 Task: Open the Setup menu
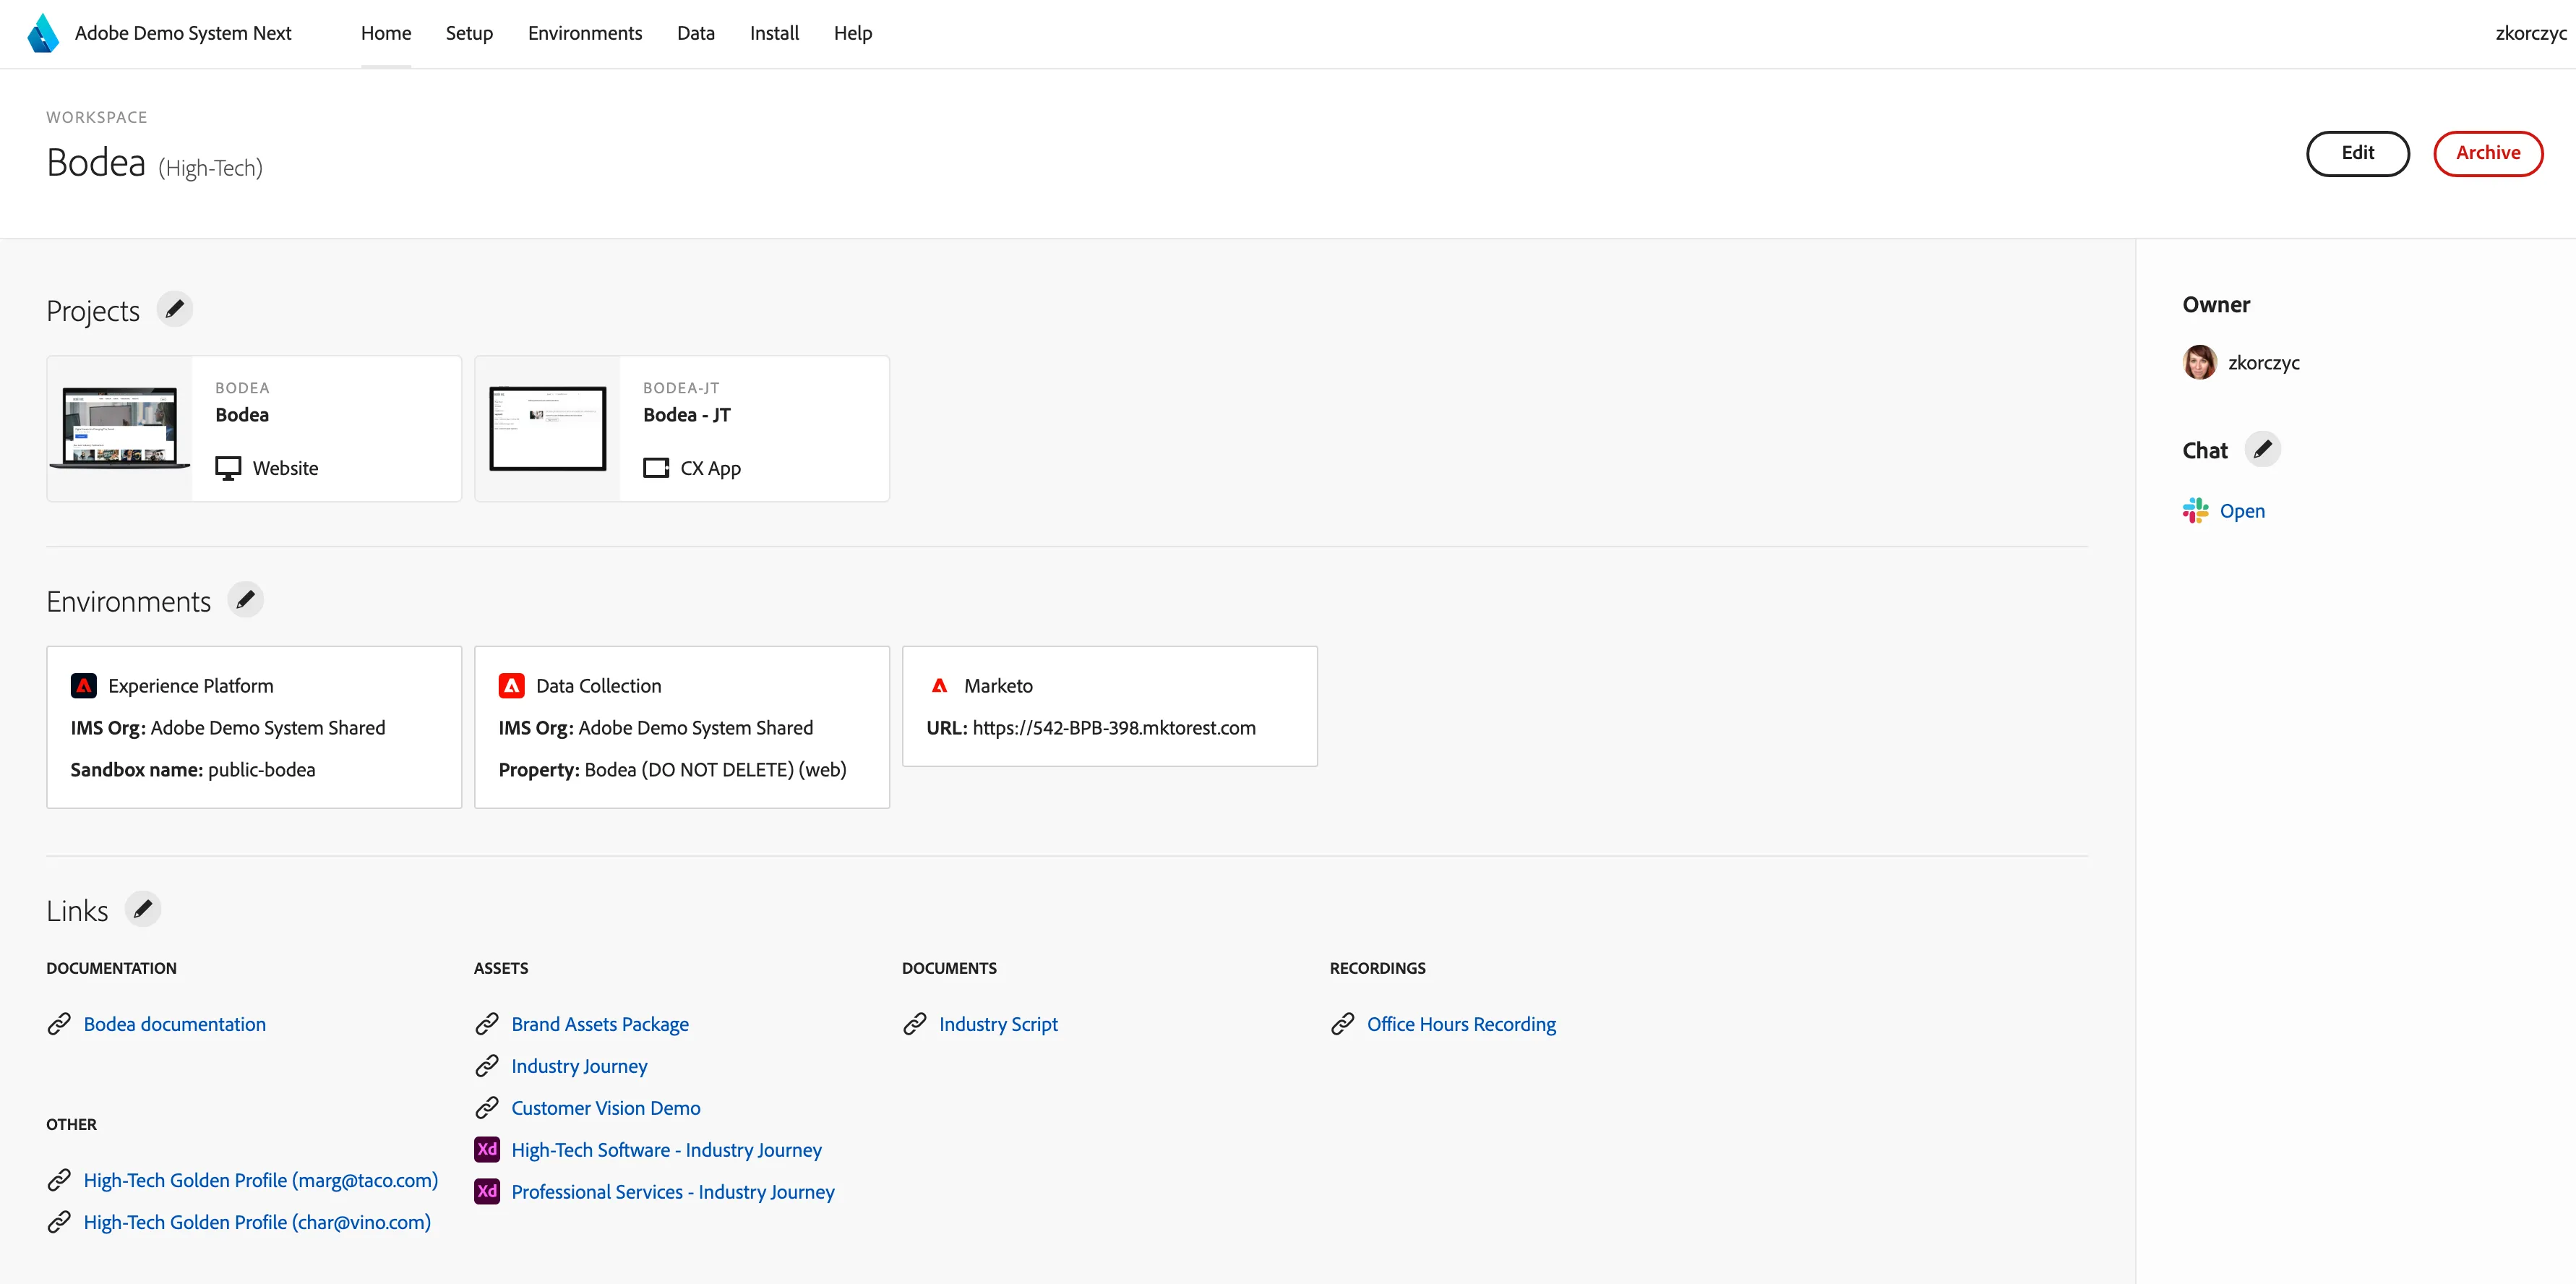469,33
